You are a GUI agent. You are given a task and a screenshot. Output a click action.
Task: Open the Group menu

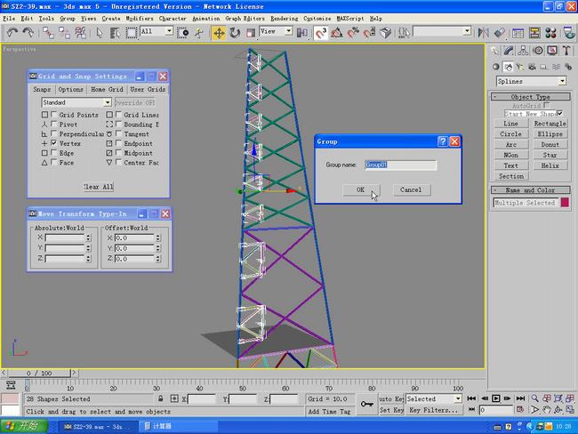[68, 18]
